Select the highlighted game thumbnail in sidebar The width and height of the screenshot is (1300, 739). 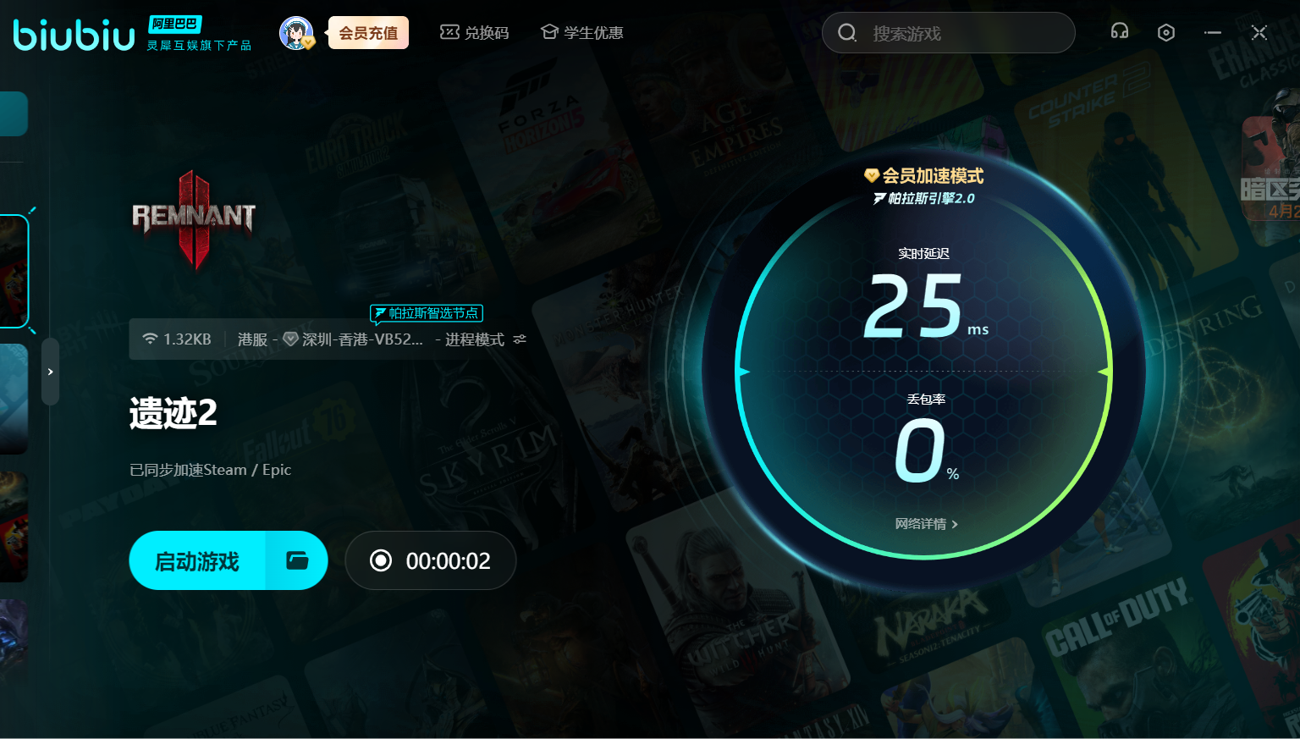(14, 271)
